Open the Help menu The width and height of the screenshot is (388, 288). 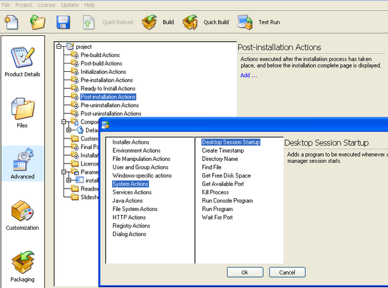tap(89, 5)
